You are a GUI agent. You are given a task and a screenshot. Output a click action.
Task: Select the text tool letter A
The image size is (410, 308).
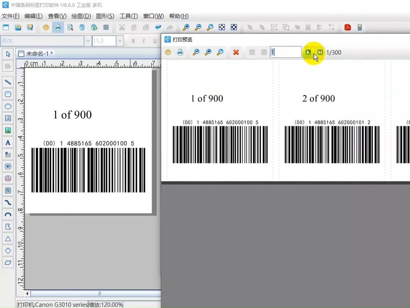pos(8,143)
